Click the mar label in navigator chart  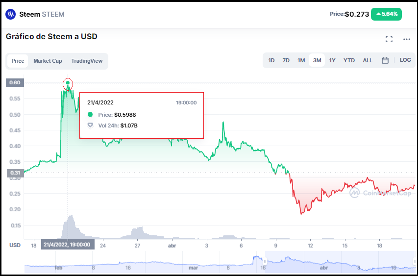pos(193,268)
